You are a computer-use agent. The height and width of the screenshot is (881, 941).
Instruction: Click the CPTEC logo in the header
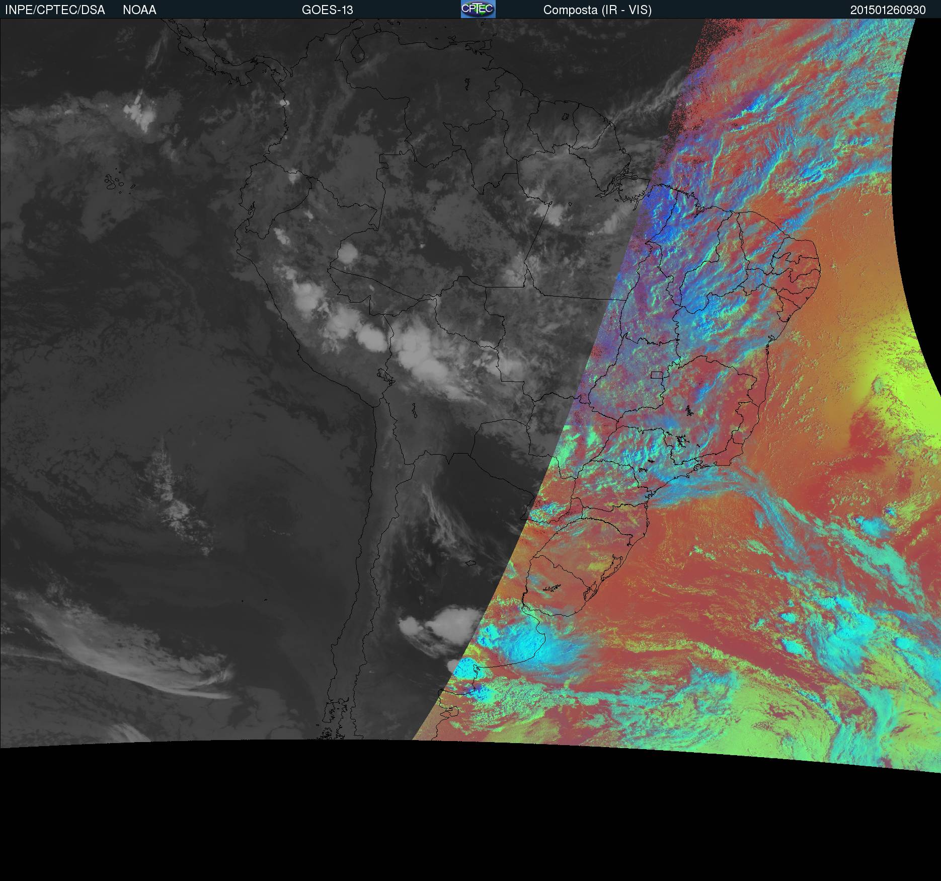tap(478, 9)
